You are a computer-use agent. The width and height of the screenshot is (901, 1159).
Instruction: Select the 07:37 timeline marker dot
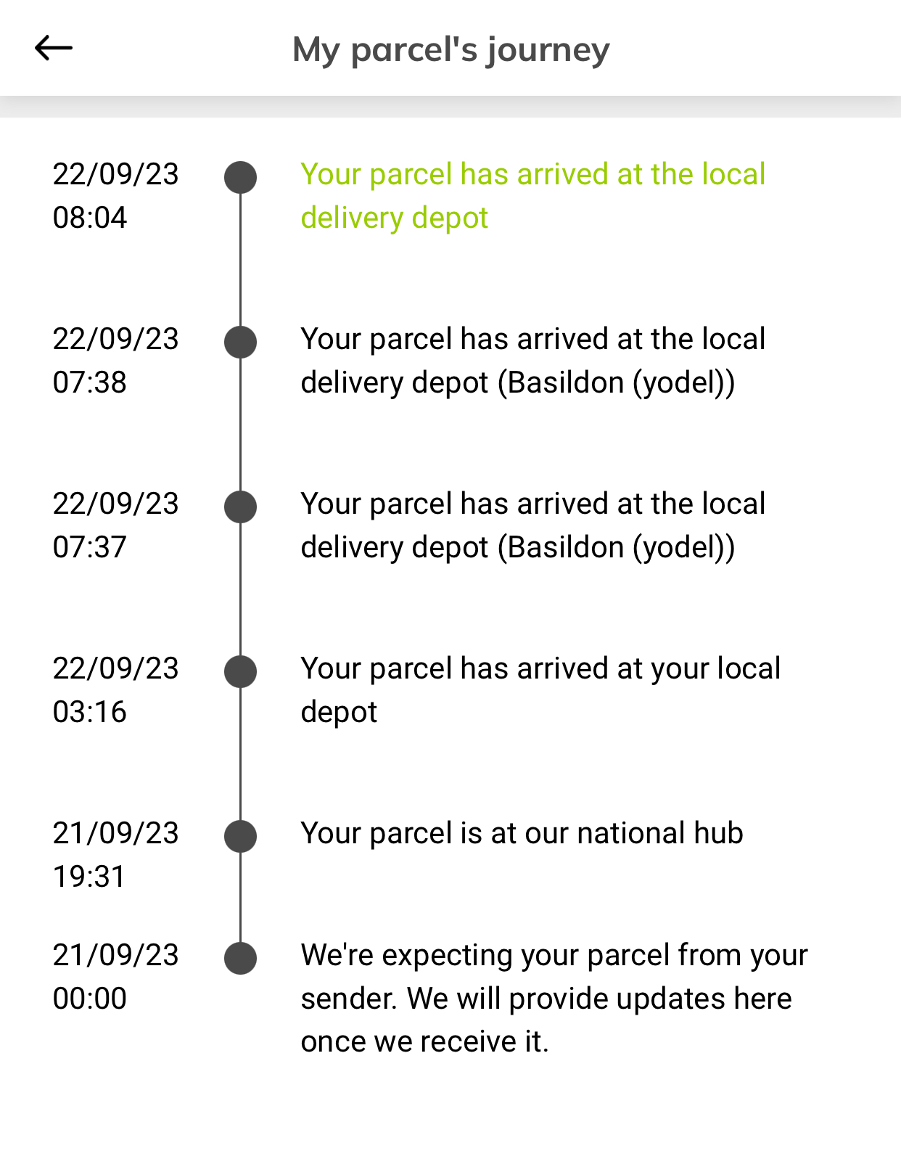coord(240,507)
